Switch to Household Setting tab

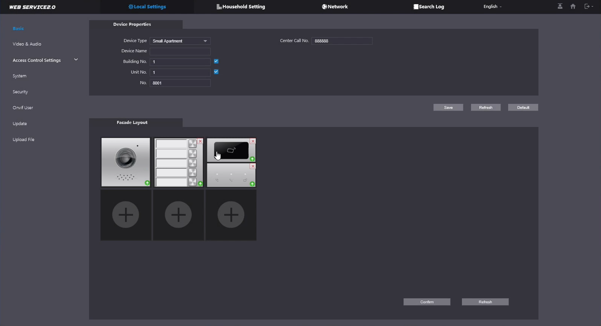pos(241,7)
